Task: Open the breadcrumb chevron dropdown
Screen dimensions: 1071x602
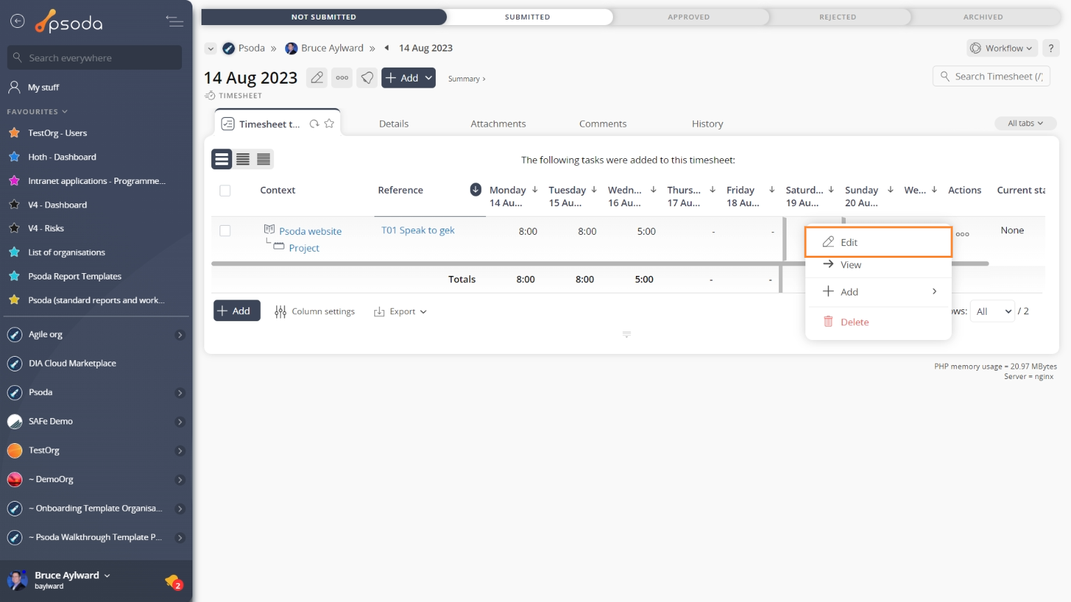Action: tap(211, 48)
